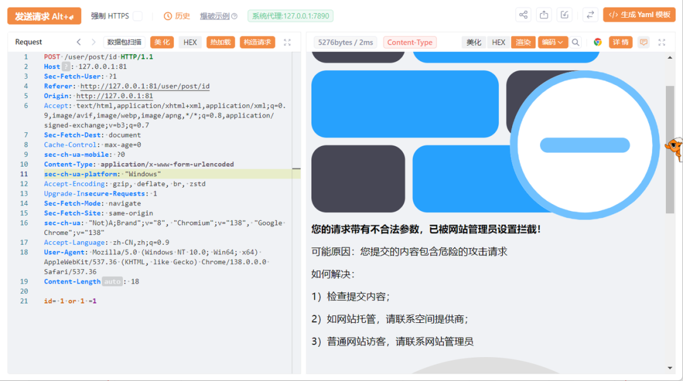Click the large minus circle block icon
This screenshot has height=381, width=683.
point(584,145)
